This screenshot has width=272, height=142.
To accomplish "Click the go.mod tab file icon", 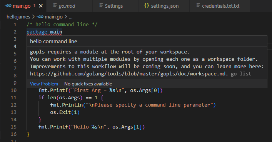I will click(55, 6).
